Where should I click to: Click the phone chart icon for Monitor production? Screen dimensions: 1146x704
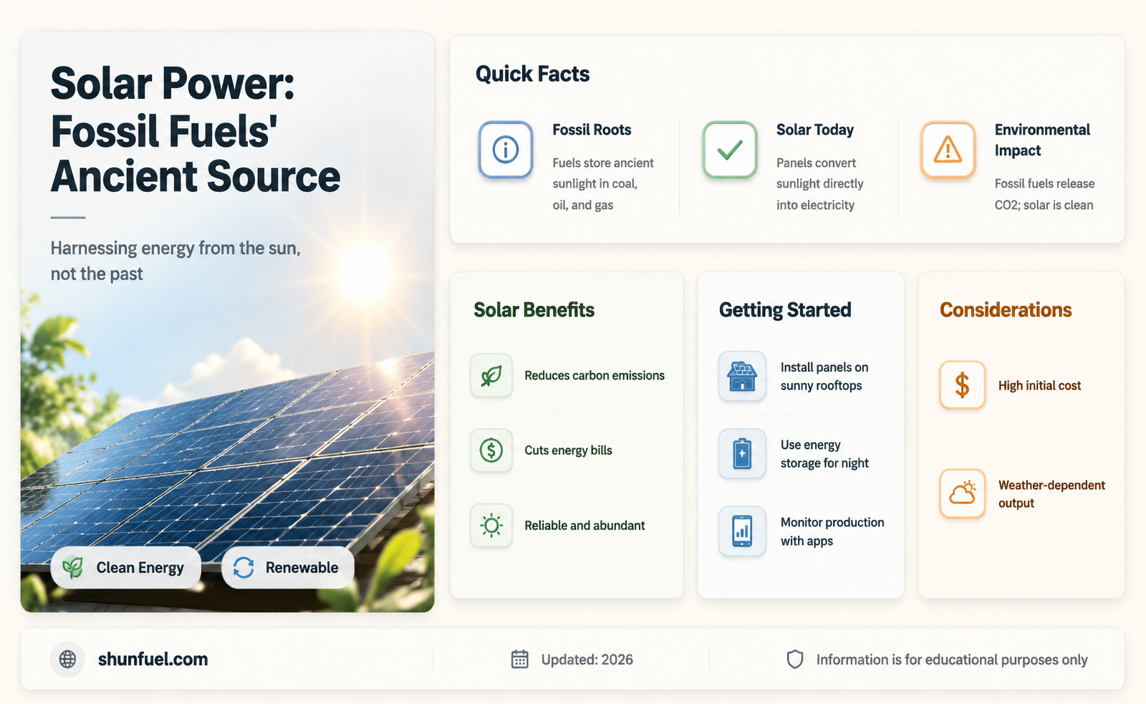point(742,531)
